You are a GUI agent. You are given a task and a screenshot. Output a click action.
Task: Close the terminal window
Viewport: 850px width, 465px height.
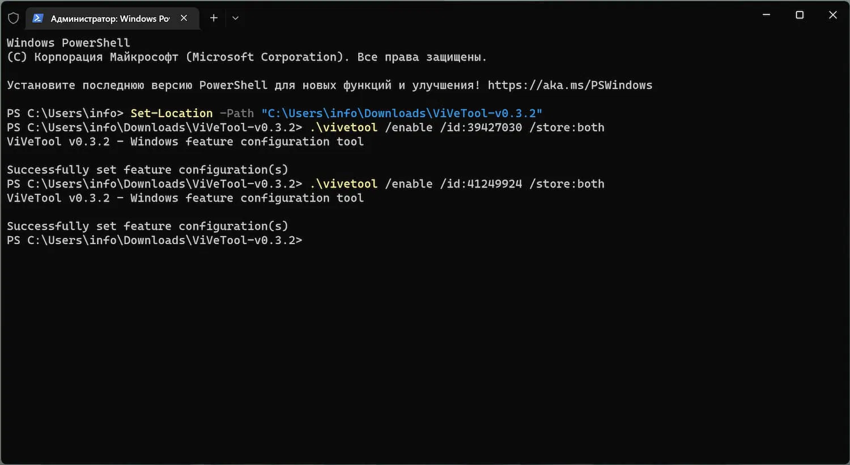tap(832, 15)
